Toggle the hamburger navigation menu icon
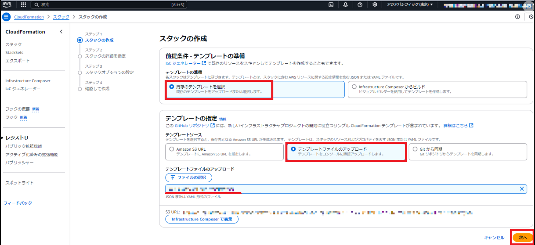The height and width of the screenshot is (245, 535). pyautogui.click(x=6, y=17)
